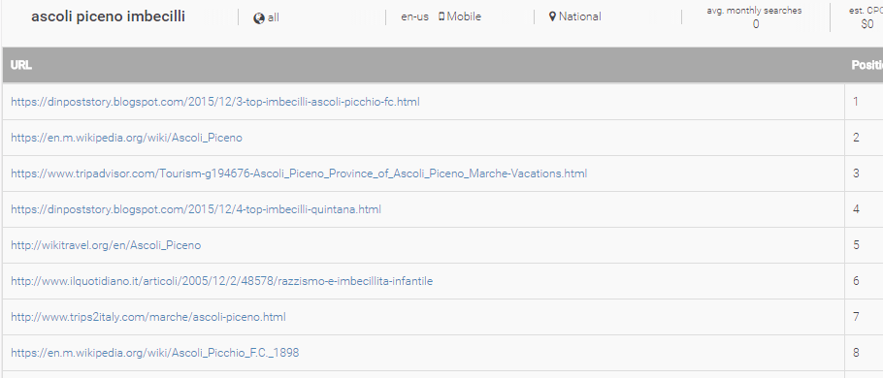Click the keyword title "ascoli piceno imbecilli"
This screenshot has width=883, height=378.
108,16
